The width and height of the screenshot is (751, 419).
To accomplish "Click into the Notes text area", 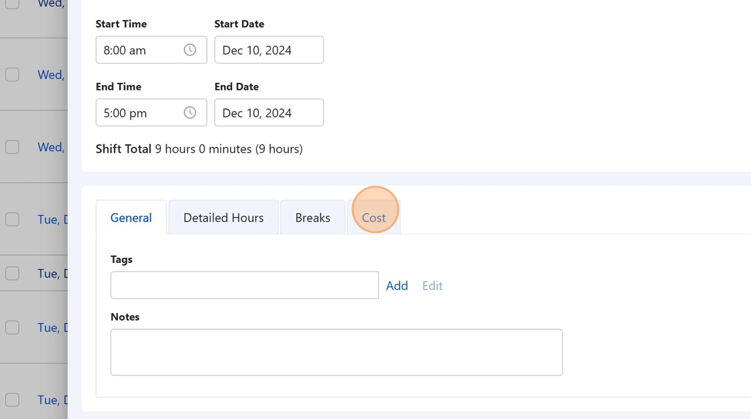I will [336, 352].
